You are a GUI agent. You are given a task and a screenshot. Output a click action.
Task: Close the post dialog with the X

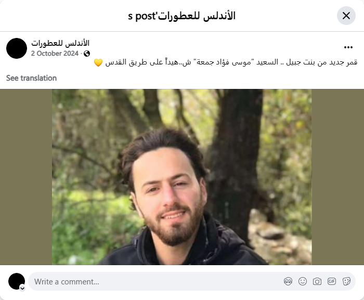coord(346,16)
